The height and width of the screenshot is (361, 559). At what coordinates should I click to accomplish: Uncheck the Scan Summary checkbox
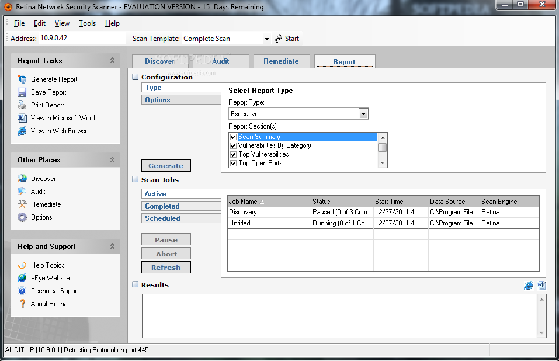pyautogui.click(x=234, y=137)
